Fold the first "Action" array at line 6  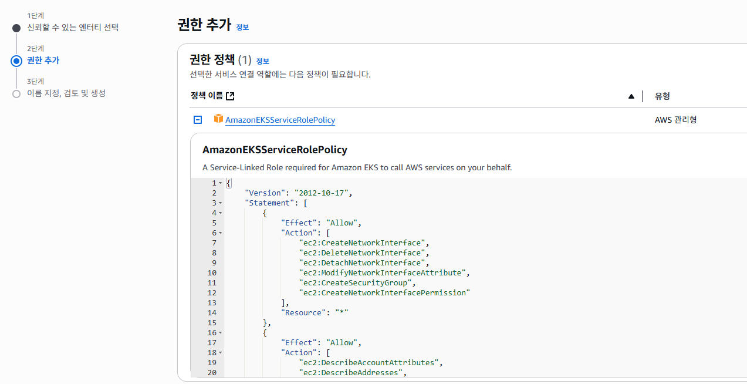coord(220,233)
